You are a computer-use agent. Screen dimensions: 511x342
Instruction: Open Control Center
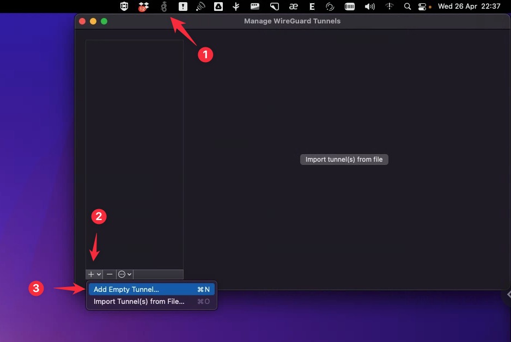click(422, 7)
